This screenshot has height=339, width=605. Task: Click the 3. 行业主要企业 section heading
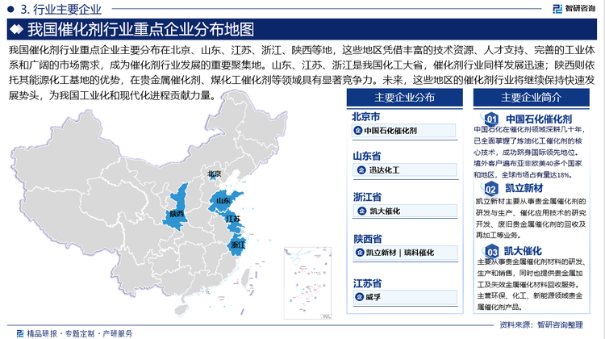coord(61,9)
